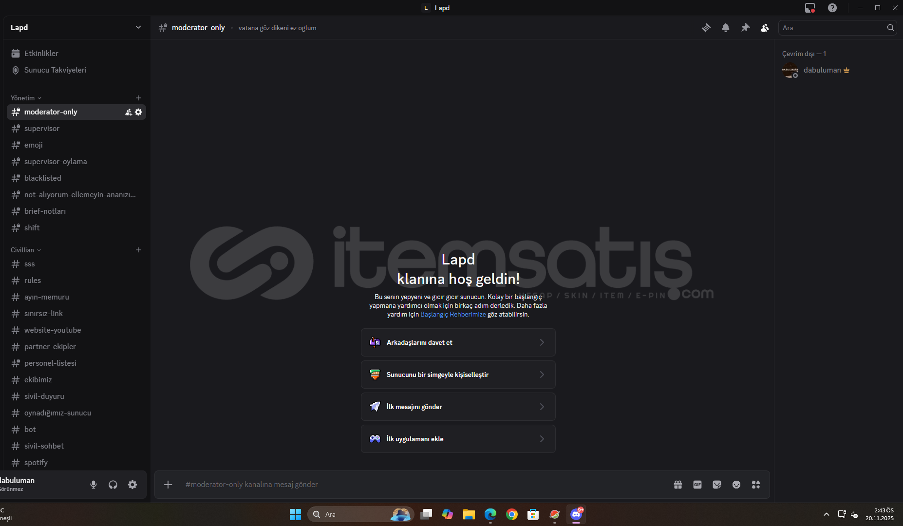903x526 pixels.
Task: Add a channel to Yönetim category
Action: (x=138, y=98)
